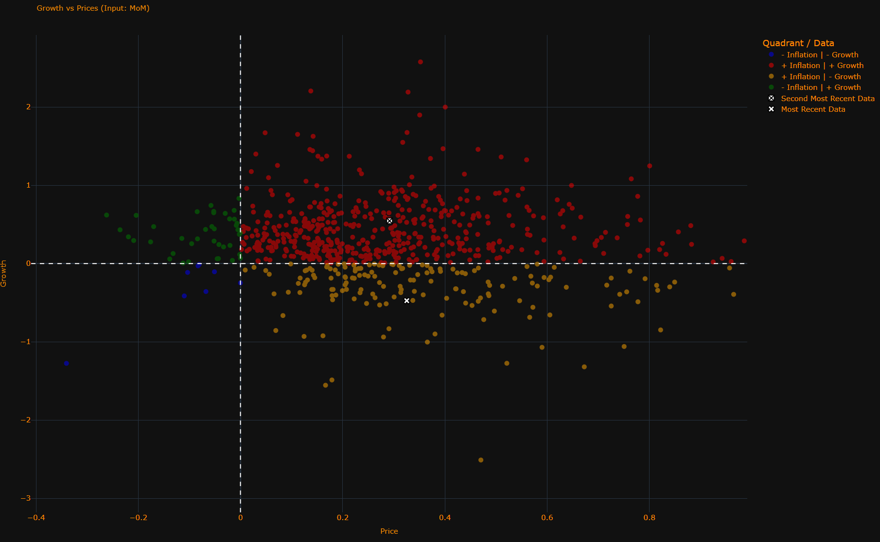Click the orange-brown legend marker
Viewport: 880px width, 542px height.
pyautogui.click(x=771, y=76)
